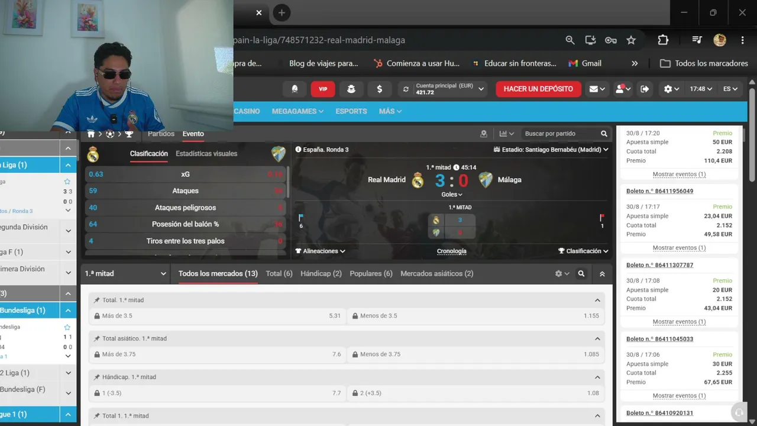Open the notifications bell in site header
The image size is (757, 426).
coord(295,89)
